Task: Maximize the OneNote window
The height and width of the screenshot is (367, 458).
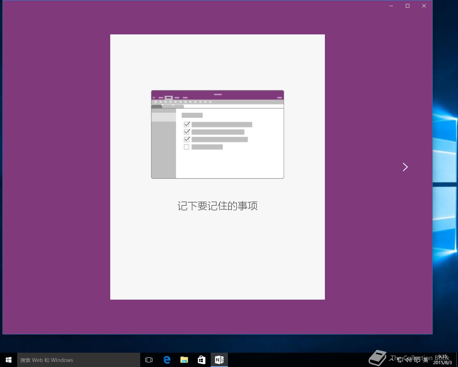Action: click(408, 6)
